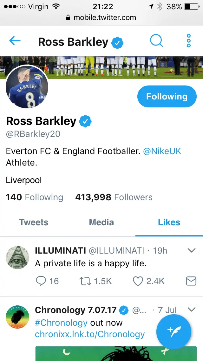
Task: Switch to the Tweets tab
Action: coord(34,222)
